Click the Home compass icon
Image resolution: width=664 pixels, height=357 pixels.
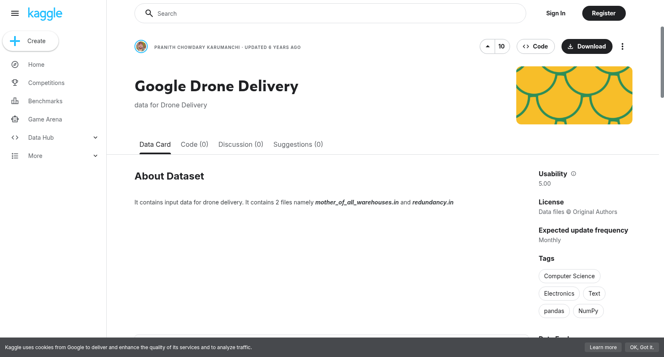[x=15, y=65]
